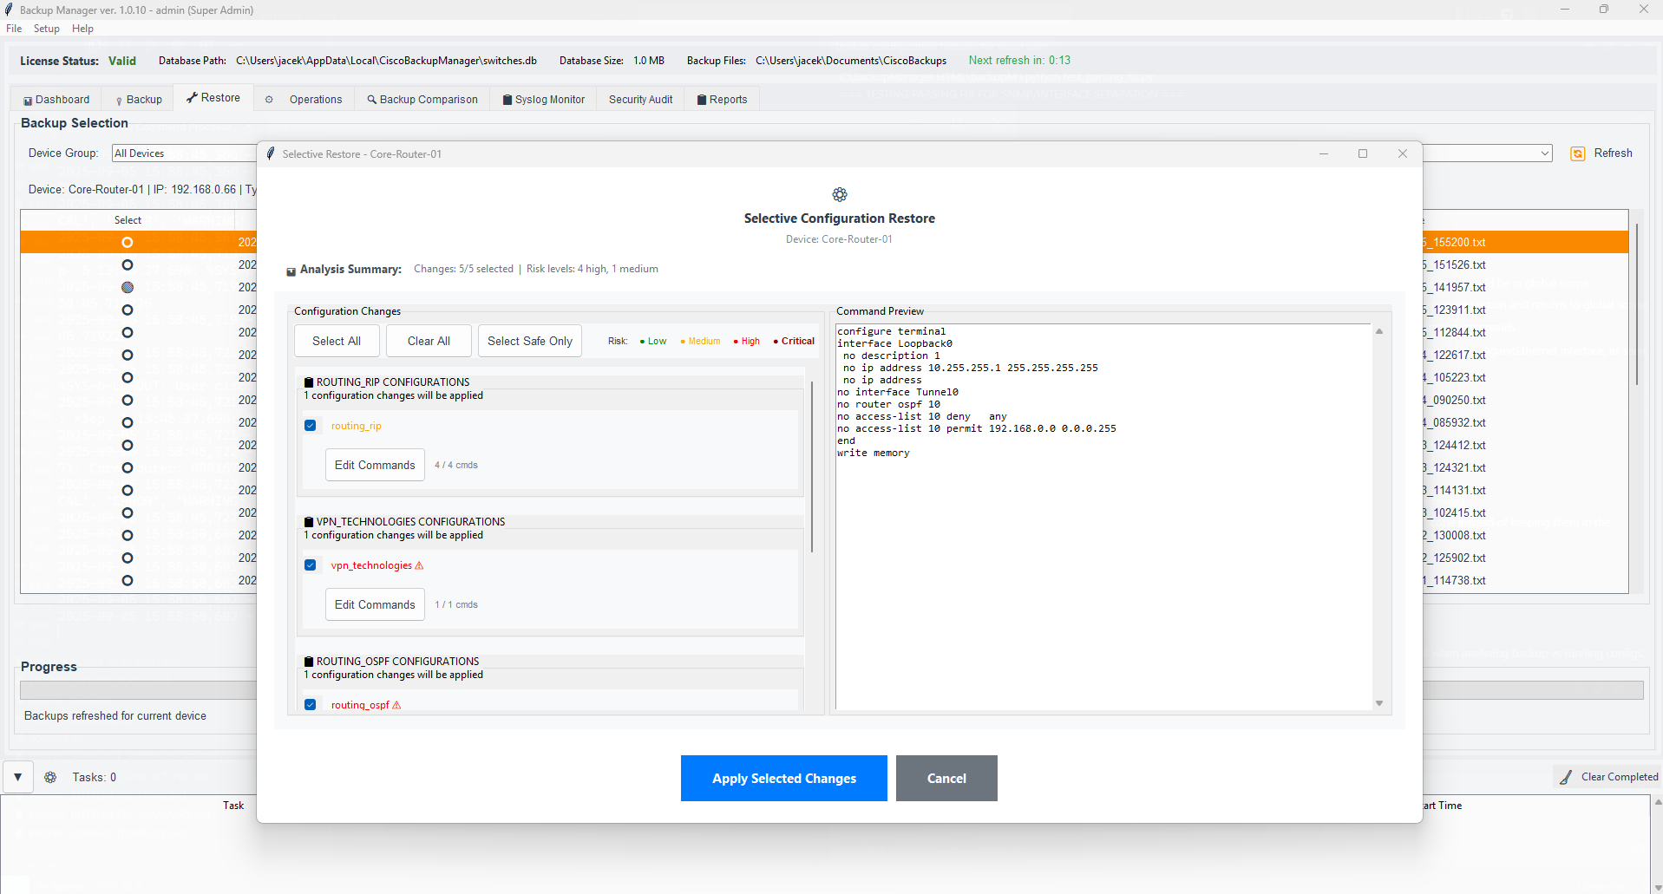This screenshot has width=1663, height=894.
Task: Click the Clear Completed brush icon
Action: [1566, 778]
